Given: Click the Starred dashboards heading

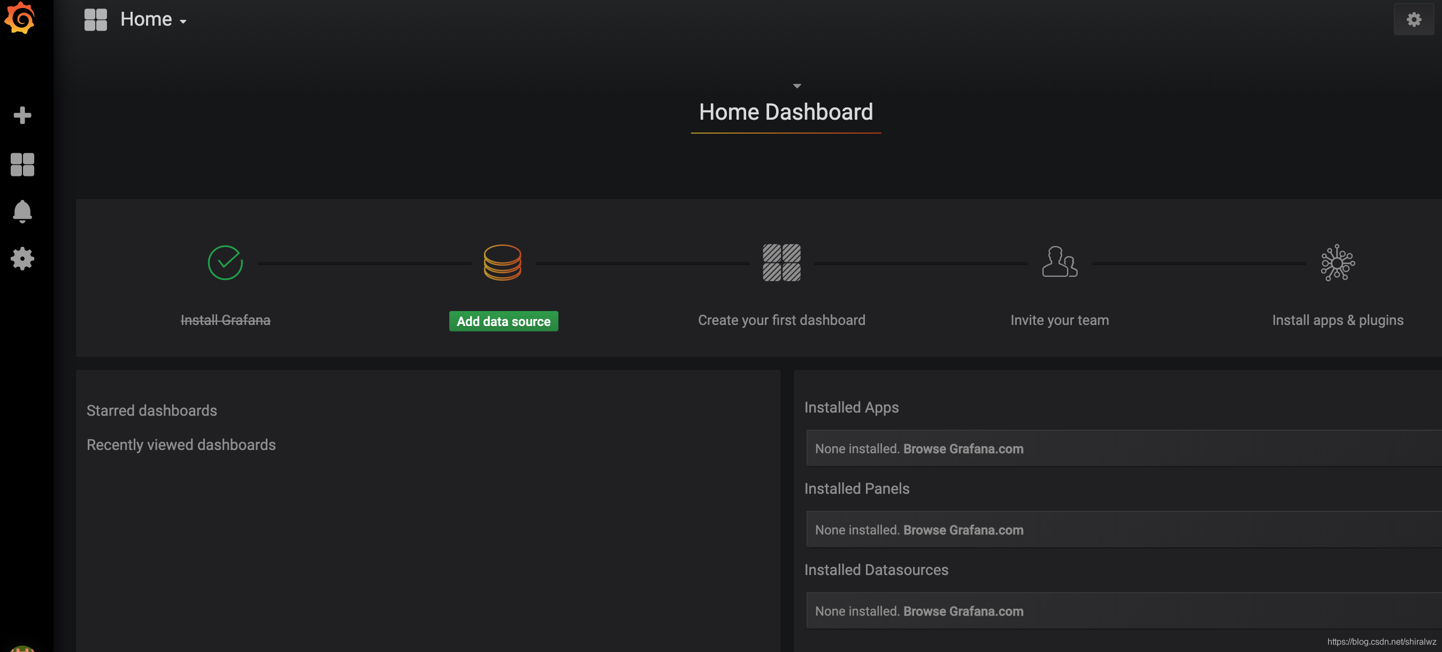Looking at the screenshot, I should point(152,411).
